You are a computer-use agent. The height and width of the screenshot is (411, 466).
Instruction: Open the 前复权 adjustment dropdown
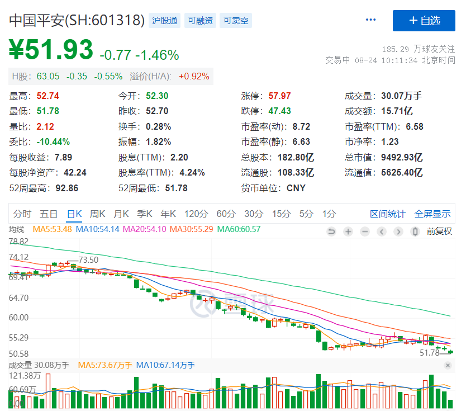click(x=439, y=232)
